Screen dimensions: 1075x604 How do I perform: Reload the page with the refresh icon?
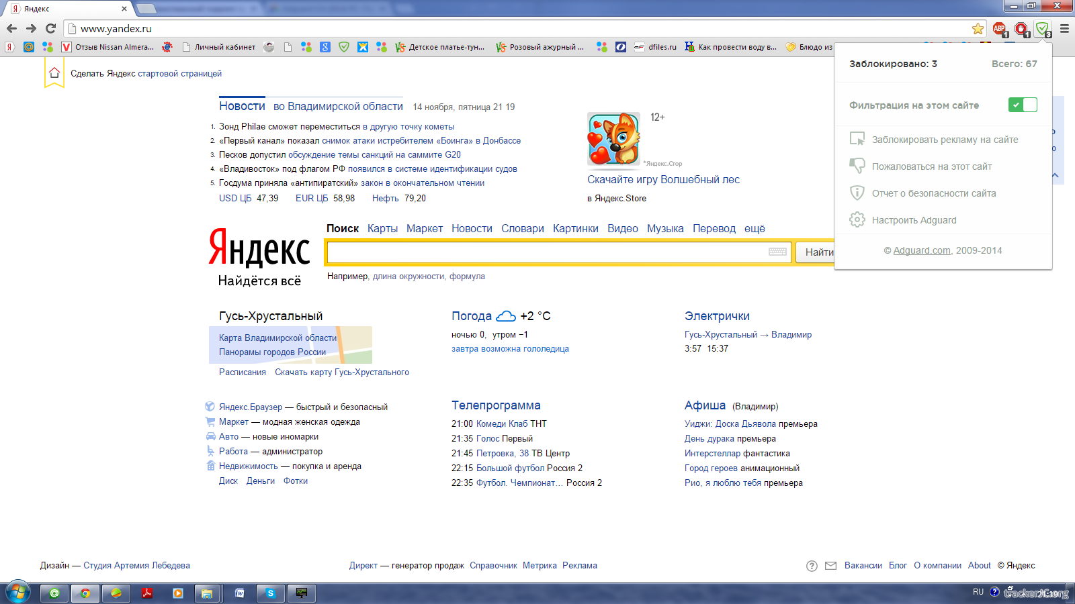[50, 29]
